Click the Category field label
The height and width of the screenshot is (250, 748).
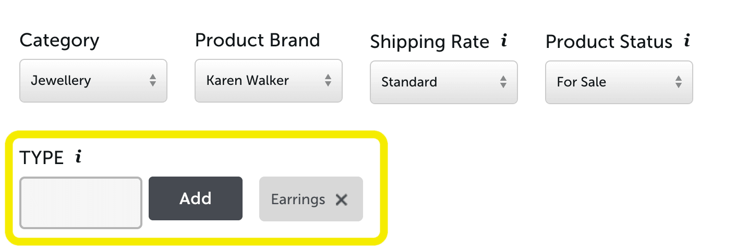59,40
